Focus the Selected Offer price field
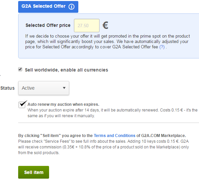 click(87, 26)
